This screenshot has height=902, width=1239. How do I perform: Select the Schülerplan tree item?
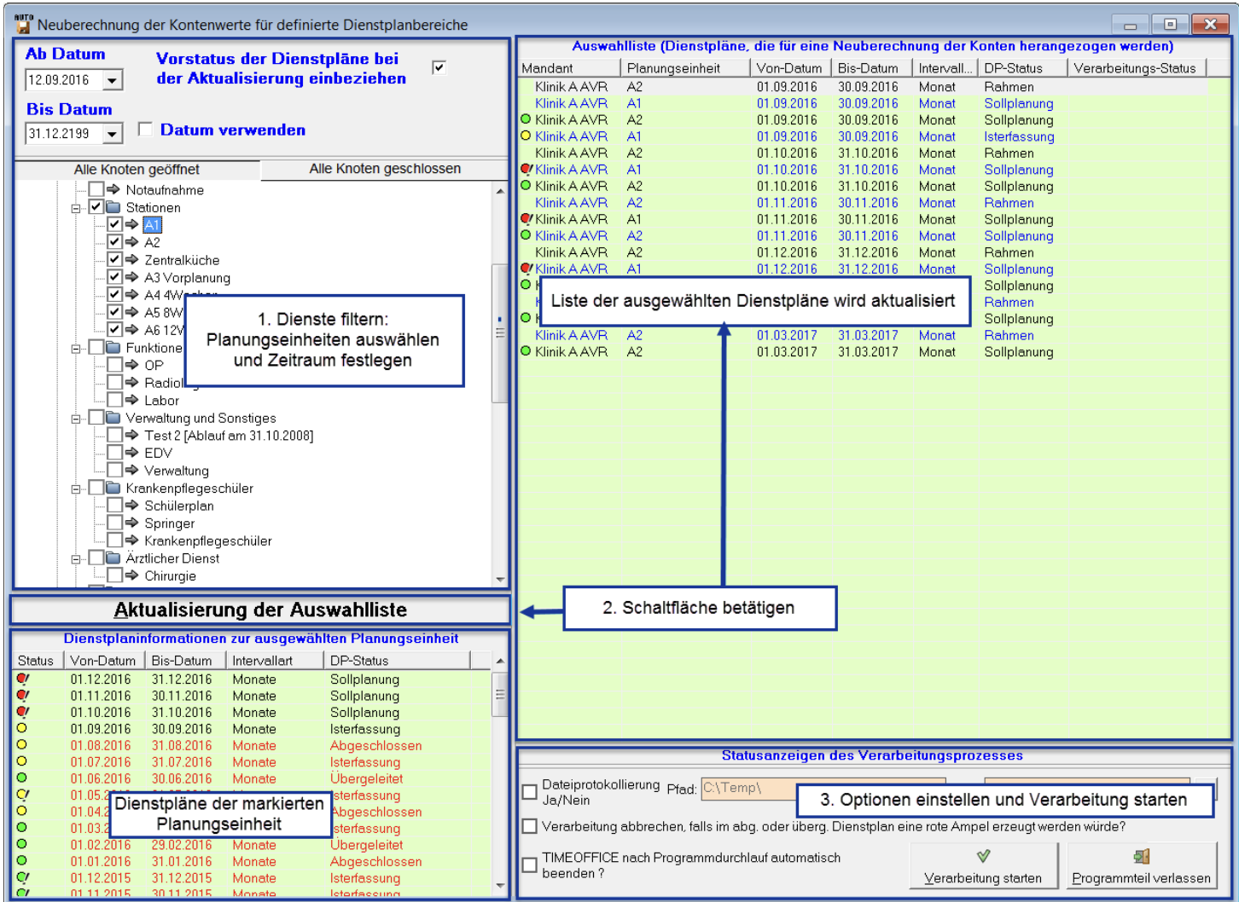point(179,506)
